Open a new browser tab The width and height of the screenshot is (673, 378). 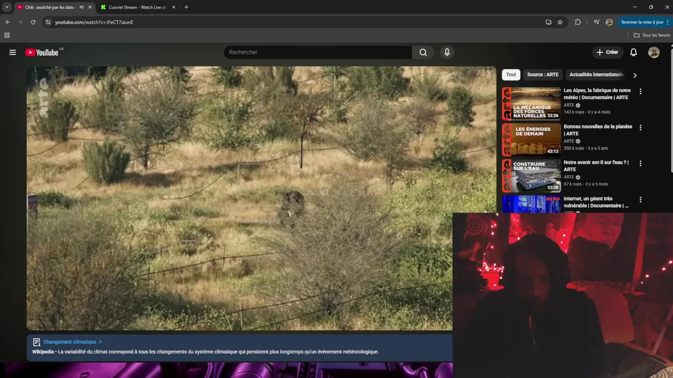pyautogui.click(x=186, y=7)
